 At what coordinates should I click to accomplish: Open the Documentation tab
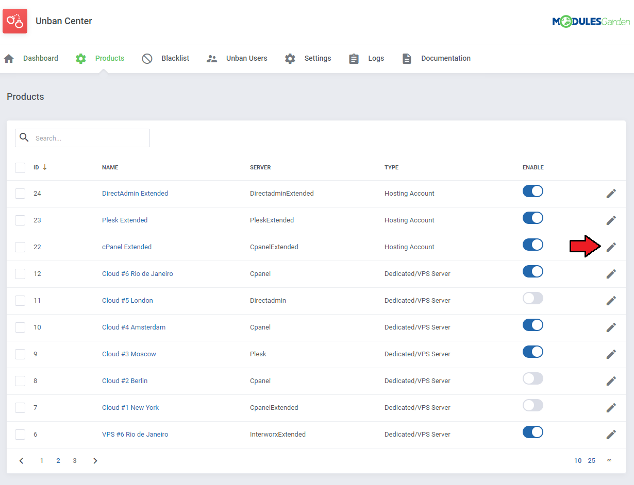click(446, 59)
